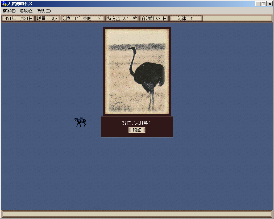Image resolution: width=274 pixels, height=219 pixels.
Task: Open the 檔案(F) menu
Action: pyautogui.click(x=9, y=11)
